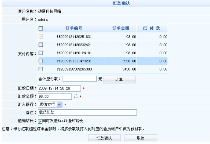Click order number PE2009121420251831
This screenshot has height=144, width=210.
(74, 37)
